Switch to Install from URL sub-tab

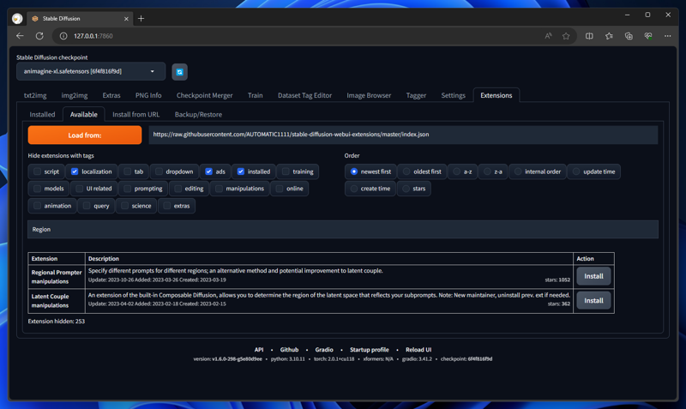136,115
